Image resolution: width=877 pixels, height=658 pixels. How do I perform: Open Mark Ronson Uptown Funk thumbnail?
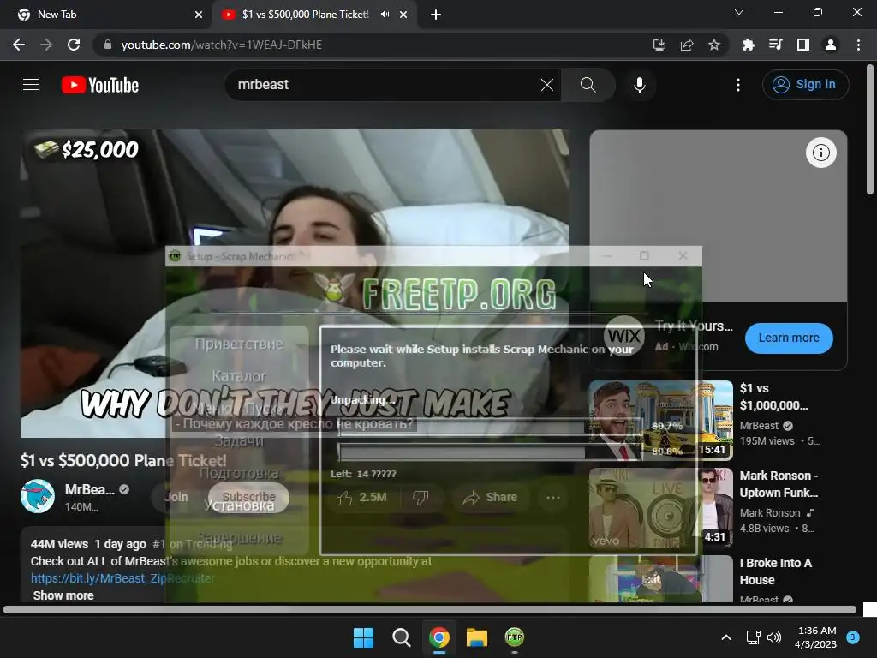tap(660, 507)
